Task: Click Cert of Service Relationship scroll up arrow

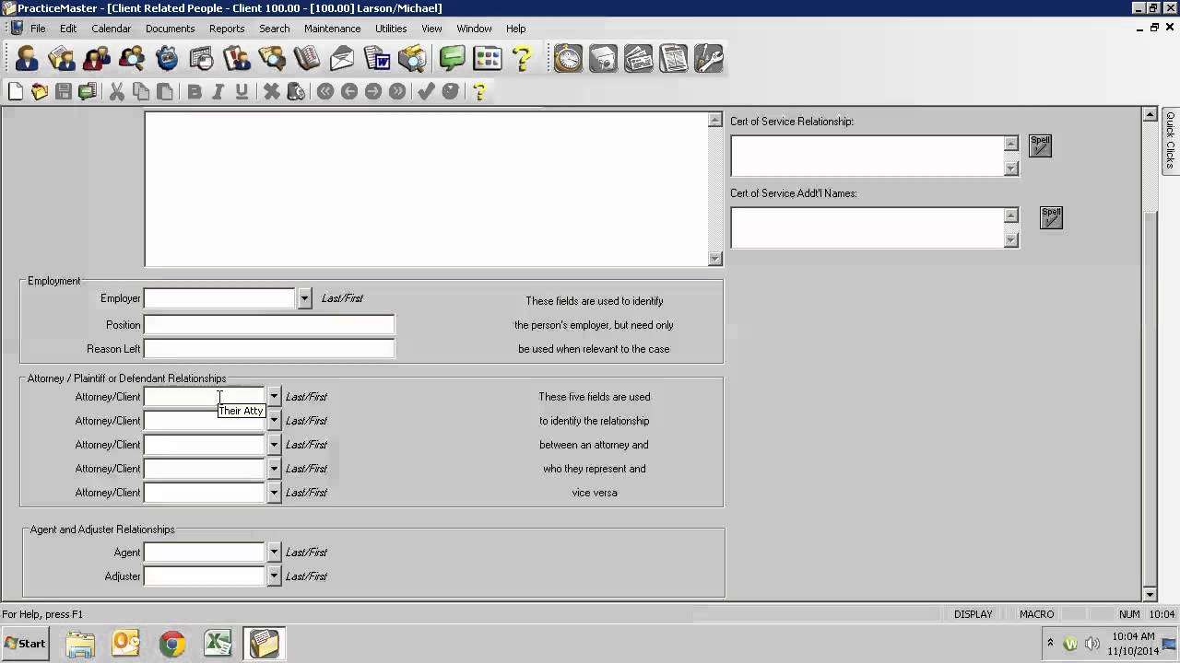Action: pos(1011,144)
